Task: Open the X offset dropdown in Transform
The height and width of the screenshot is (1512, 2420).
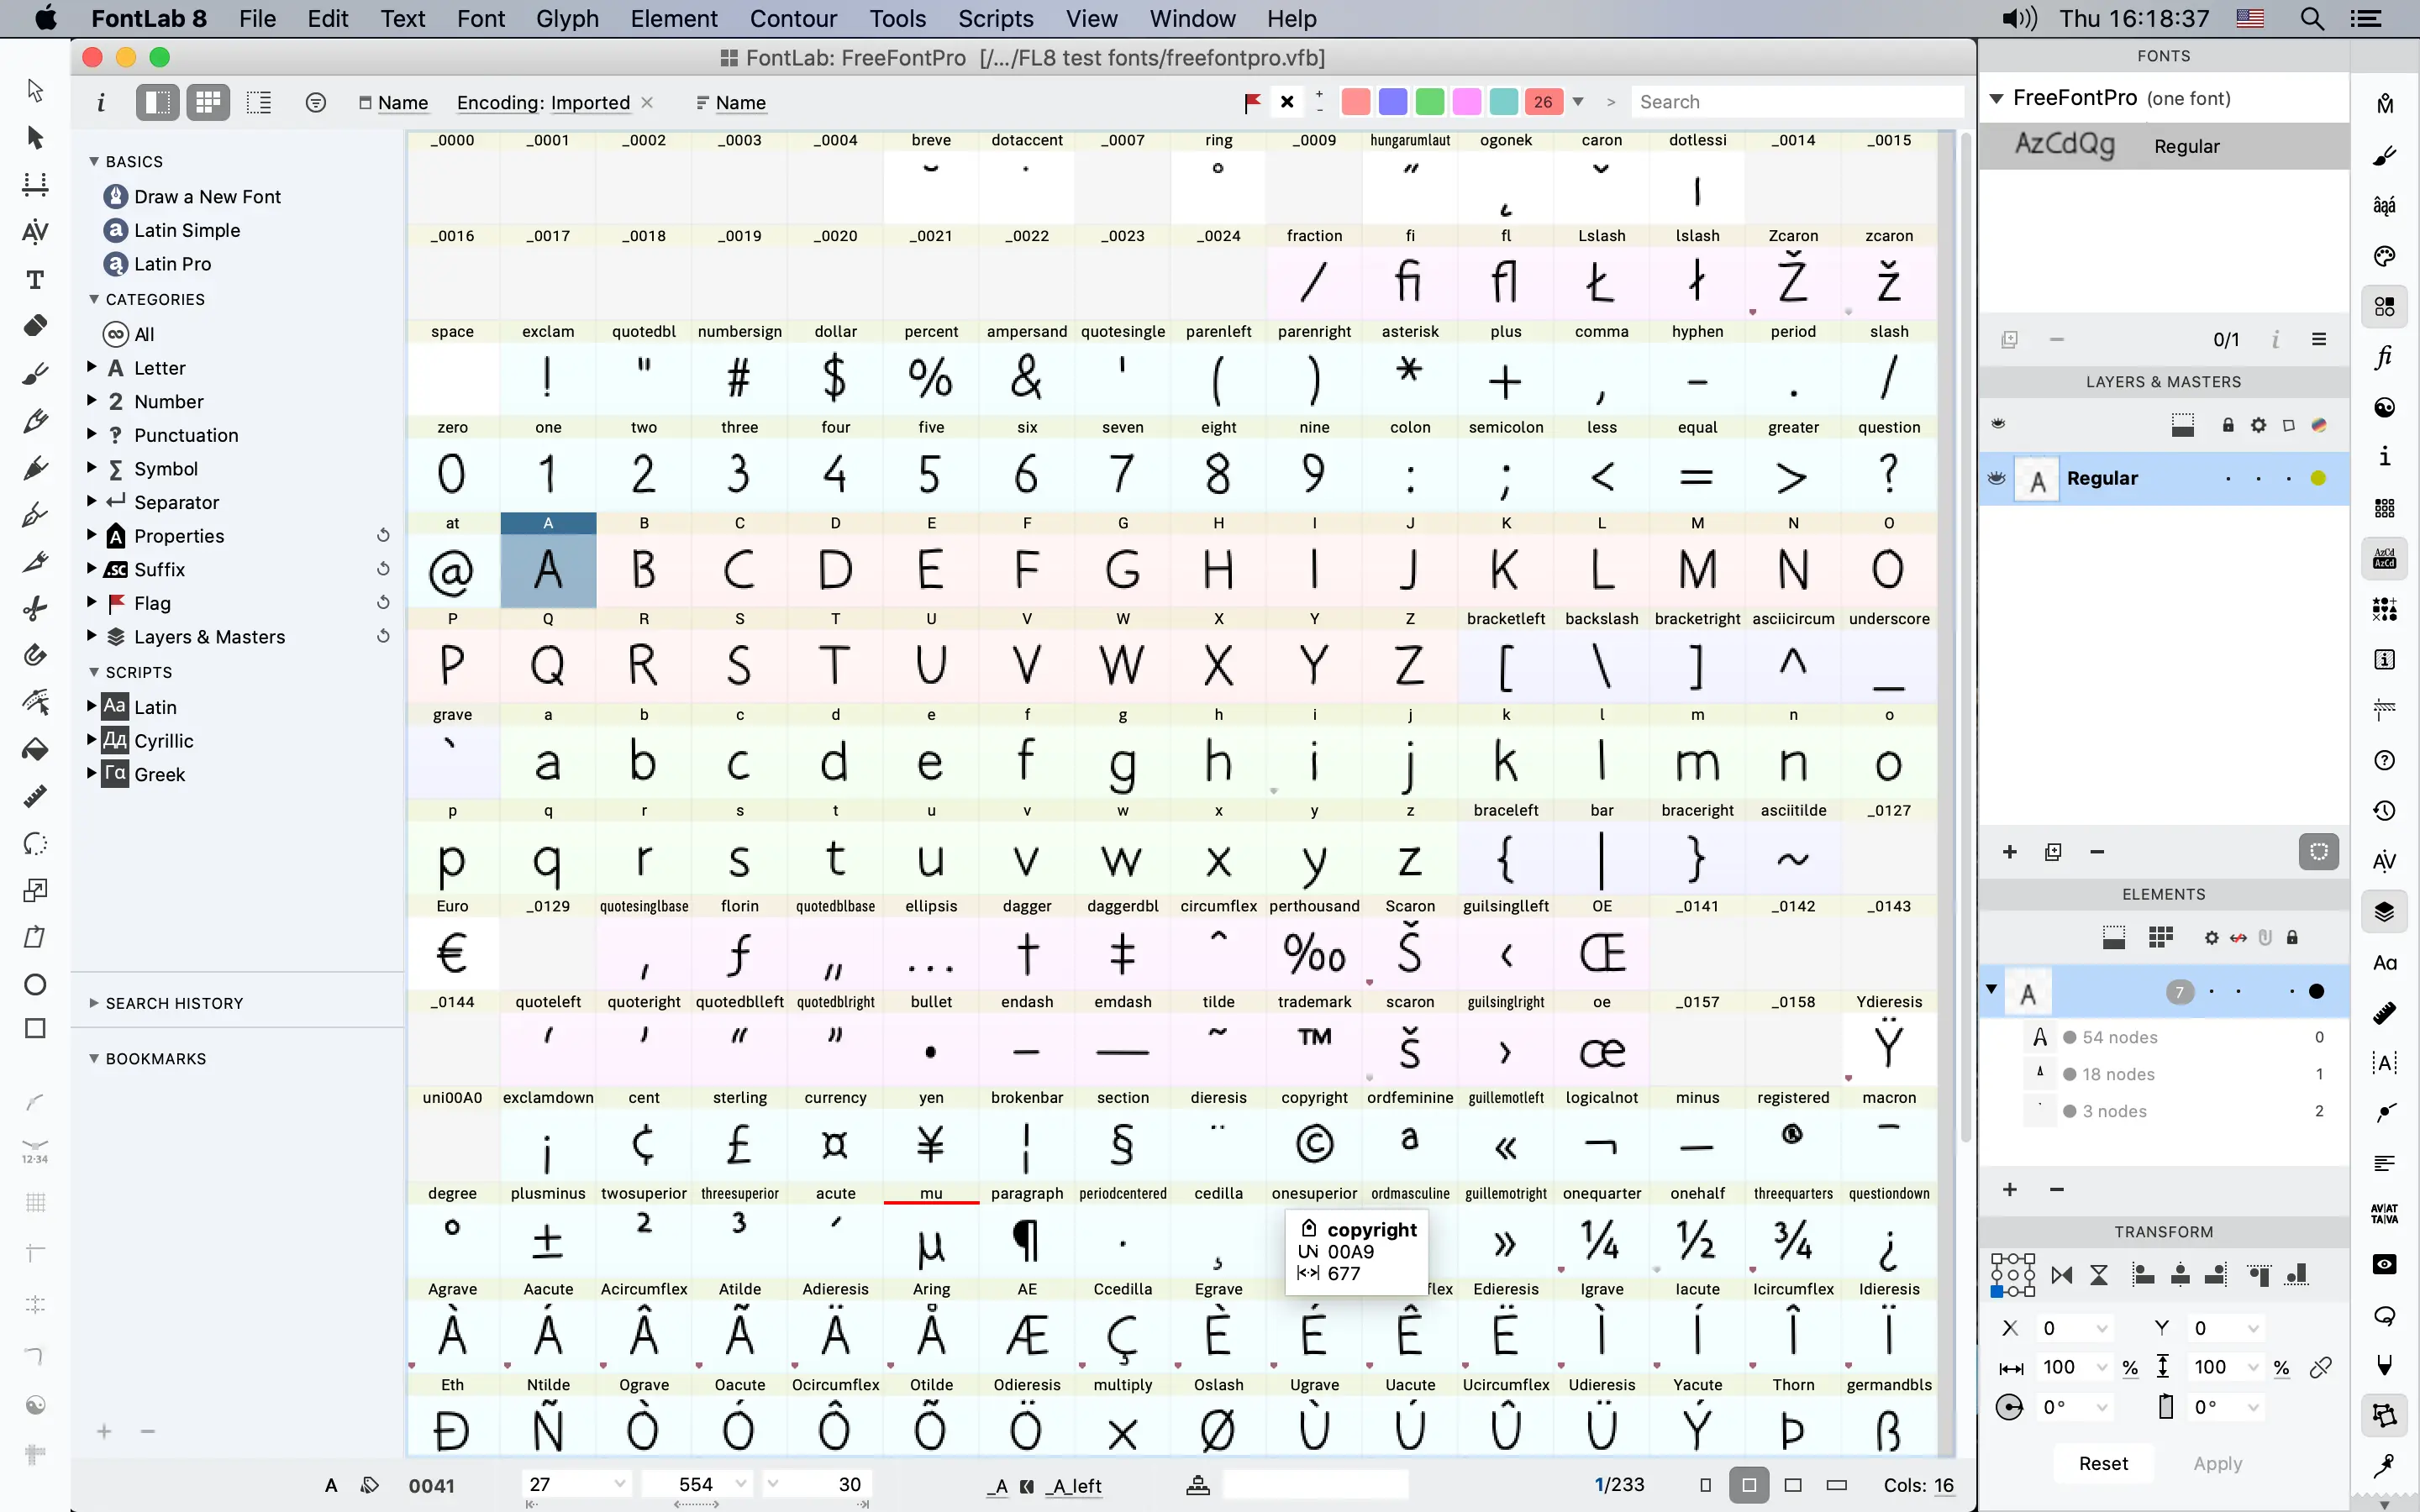Action: [2102, 1328]
